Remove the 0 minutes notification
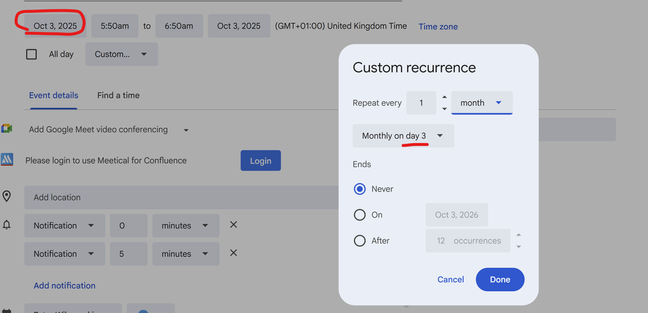Screen dimensions: 648x313 click(234, 225)
